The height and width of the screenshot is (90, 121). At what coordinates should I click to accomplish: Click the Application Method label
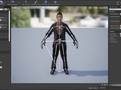[x=114, y=26]
